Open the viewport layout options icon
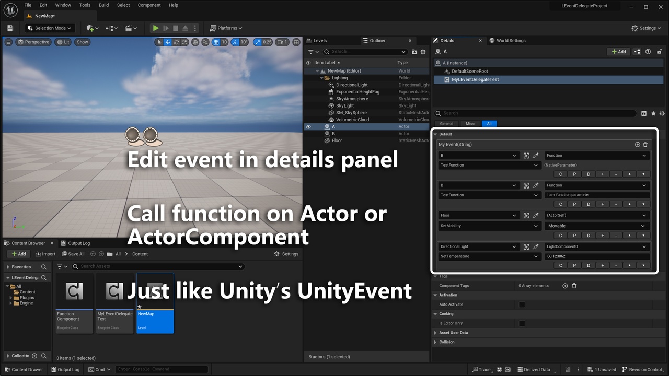The image size is (669, 376). pos(296,42)
